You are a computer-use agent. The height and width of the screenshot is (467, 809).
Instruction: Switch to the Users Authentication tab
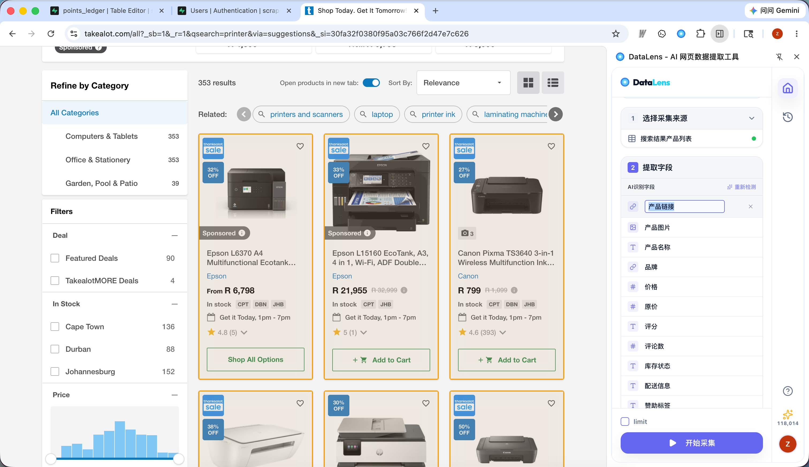point(235,11)
